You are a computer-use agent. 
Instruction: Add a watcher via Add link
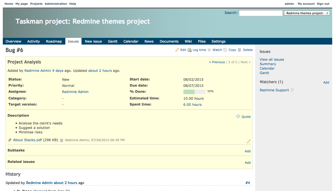[326, 82]
